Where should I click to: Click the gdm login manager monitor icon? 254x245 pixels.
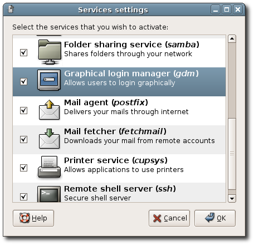click(49, 80)
